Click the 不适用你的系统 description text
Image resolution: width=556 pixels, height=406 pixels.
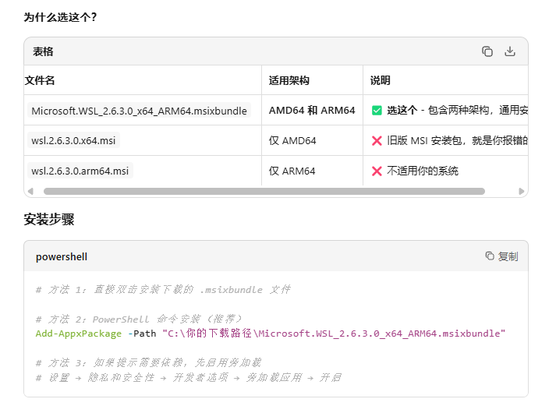coord(423,171)
